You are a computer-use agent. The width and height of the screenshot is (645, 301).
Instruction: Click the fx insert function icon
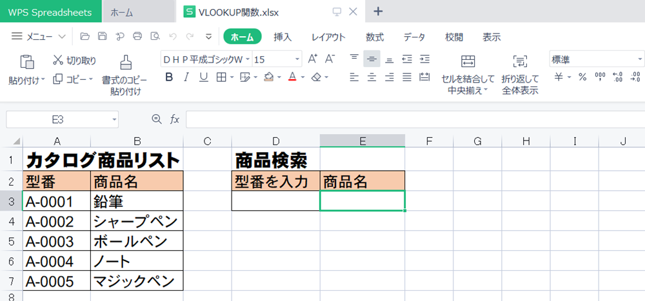pyautogui.click(x=175, y=119)
